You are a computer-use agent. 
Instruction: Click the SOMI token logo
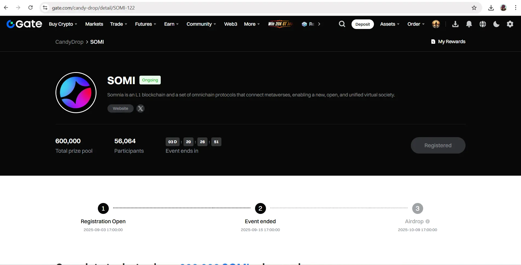(x=76, y=93)
